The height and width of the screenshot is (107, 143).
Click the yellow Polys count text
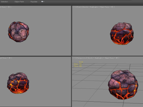point(78,64)
